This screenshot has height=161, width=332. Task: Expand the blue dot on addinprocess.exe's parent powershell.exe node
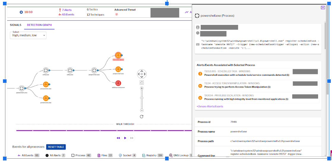tap(97, 70)
